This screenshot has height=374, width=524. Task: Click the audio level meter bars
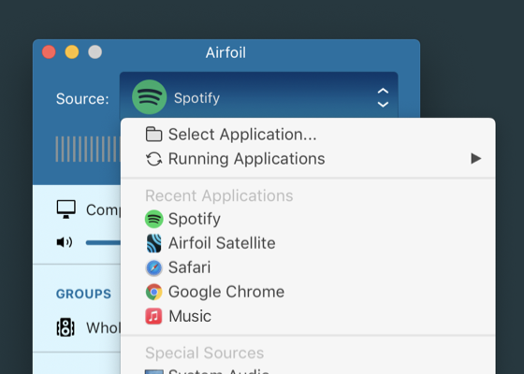(x=88, y=149)
